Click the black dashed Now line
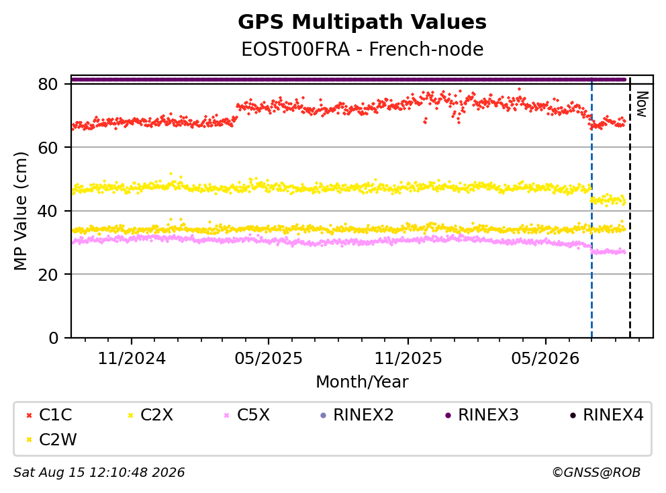Screen dimensions: 666x493 coord(630,208)
